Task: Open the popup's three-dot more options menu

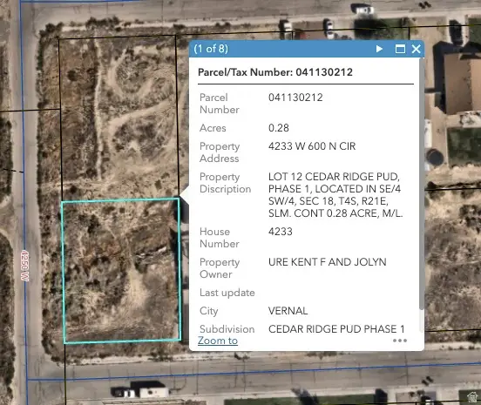Action: point(400,341)
